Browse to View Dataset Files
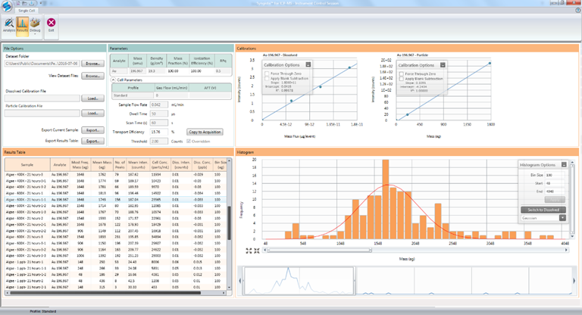Viewport: 582px width, 315px height. coord(92,76)
